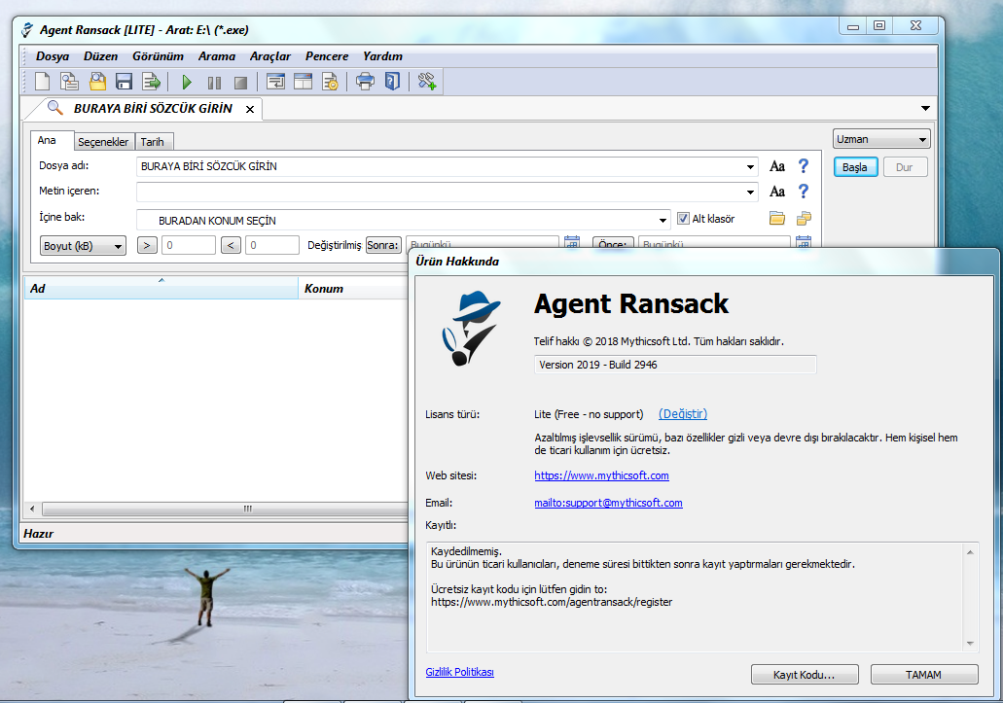The image size is (1003, 703).
Task: Toggle the Alt klasör checkbox
Action: (683, 219)
